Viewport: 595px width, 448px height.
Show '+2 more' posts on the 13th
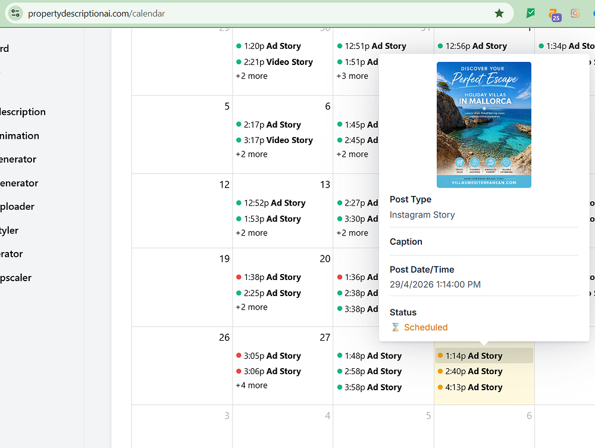252,233
